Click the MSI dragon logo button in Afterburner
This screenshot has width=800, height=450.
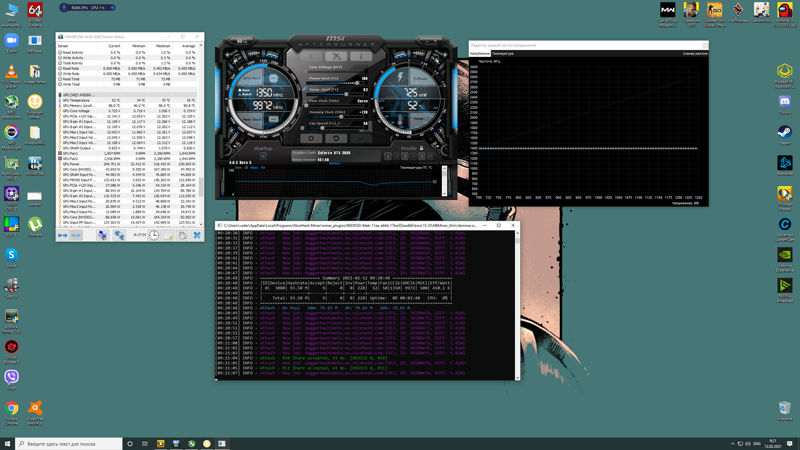(336, 56)
